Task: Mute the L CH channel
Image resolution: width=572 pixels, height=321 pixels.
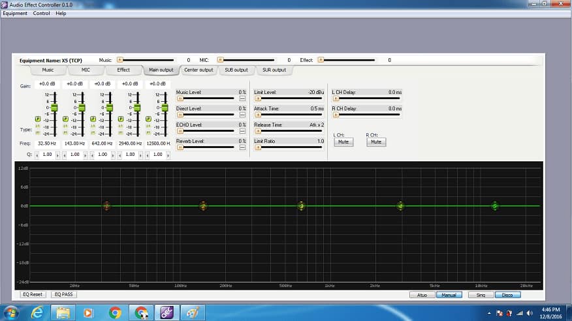Action: tap(343, 142)
